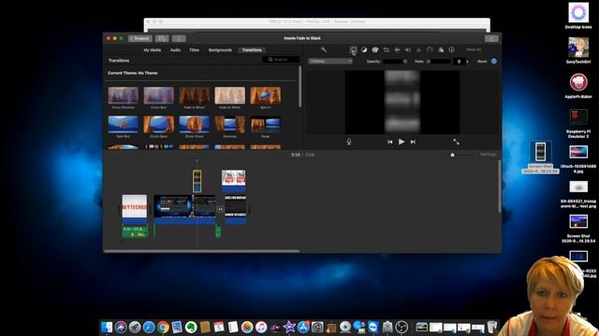Open noise reduction and equalizer icon

pyautogui.click(x=418, y=49)
